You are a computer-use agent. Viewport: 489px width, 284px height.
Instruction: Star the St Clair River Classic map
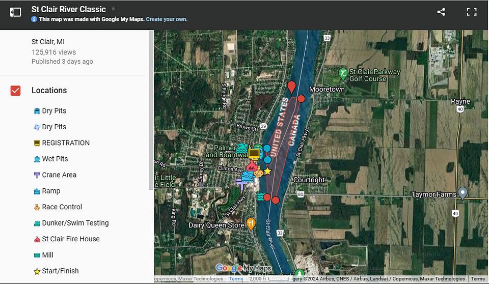tap(113, 9)
